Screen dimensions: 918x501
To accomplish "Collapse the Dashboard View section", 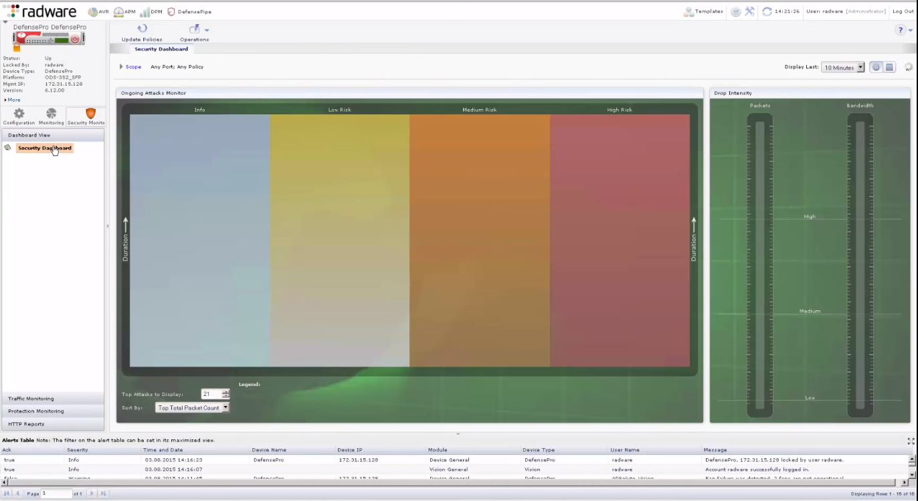I will pos(53,135).
